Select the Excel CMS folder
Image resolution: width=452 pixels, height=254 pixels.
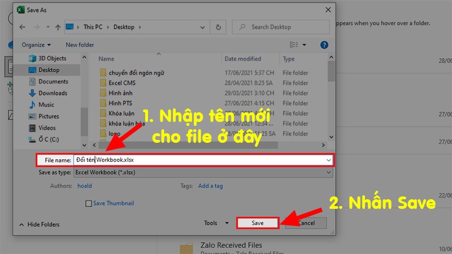(122, 83)
